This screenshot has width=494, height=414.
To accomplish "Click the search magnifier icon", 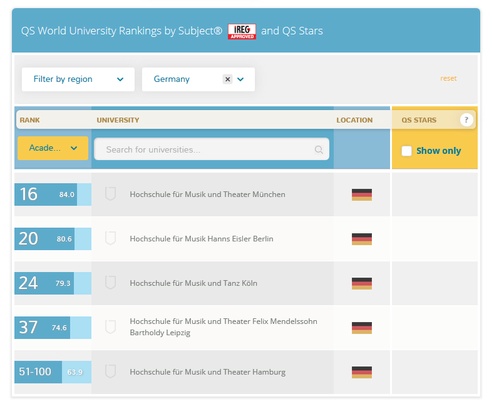I will (319, 149).
